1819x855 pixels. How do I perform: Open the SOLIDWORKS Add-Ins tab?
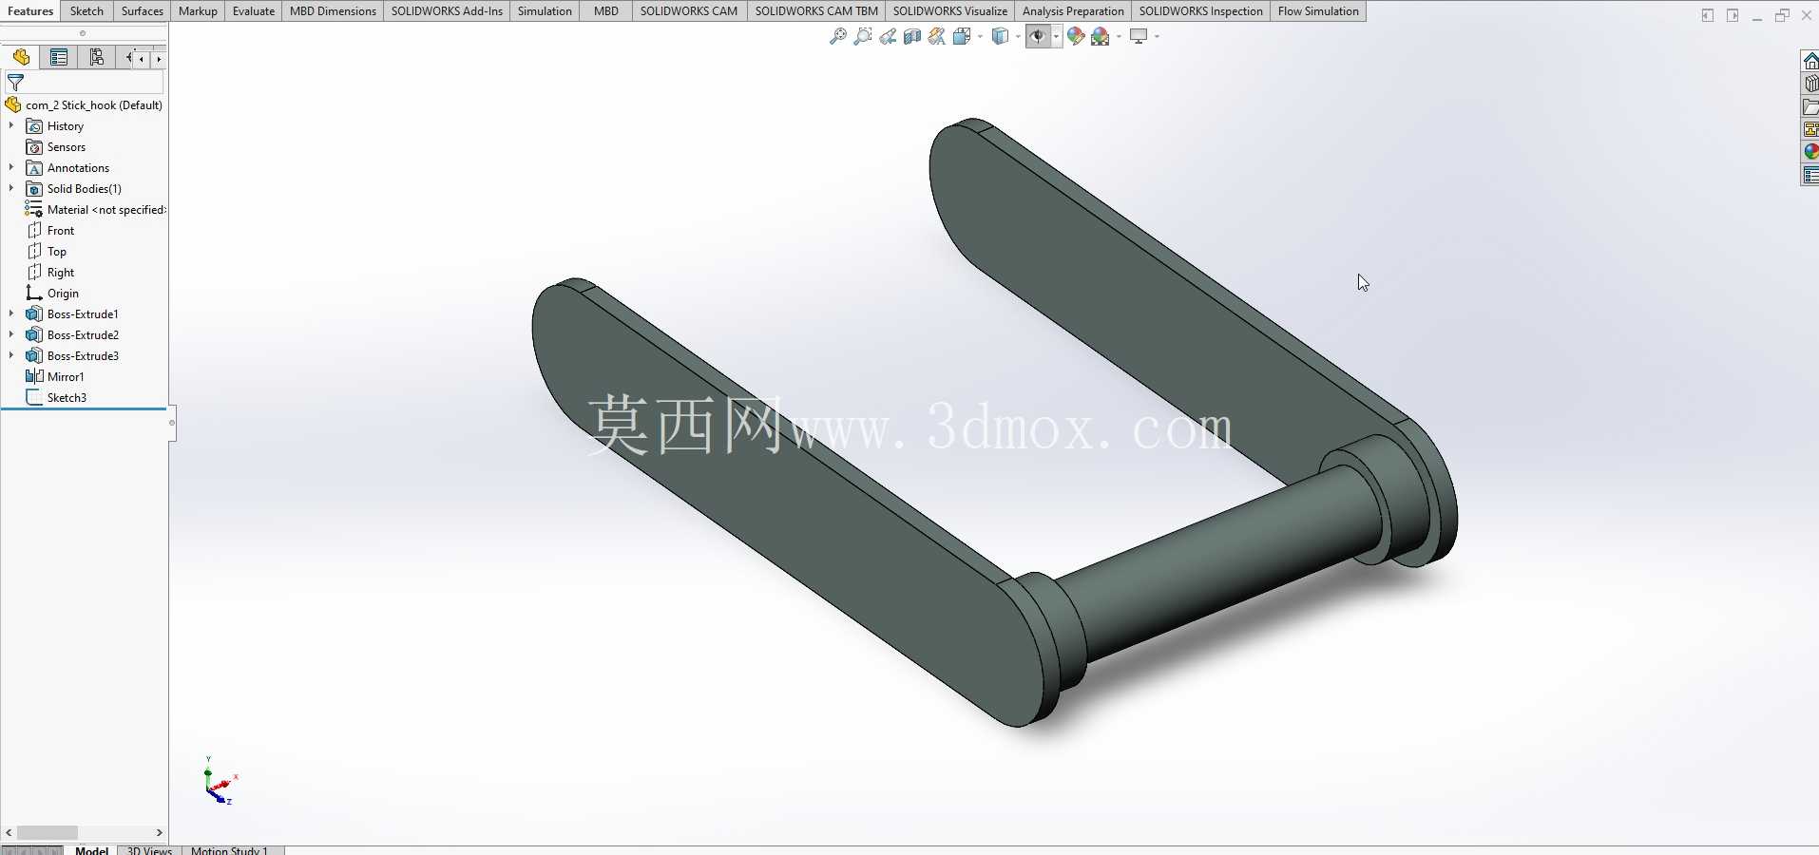click(x=447, y=10)
